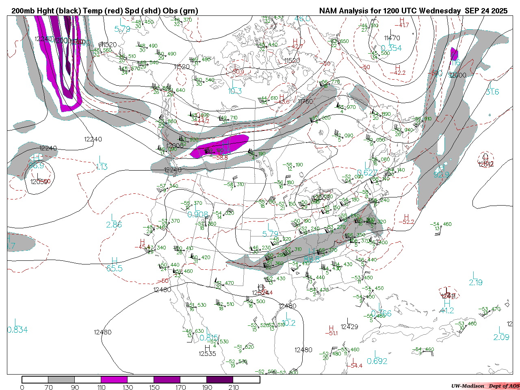Click the 200mb Hght legend title text

coord(105,11)
